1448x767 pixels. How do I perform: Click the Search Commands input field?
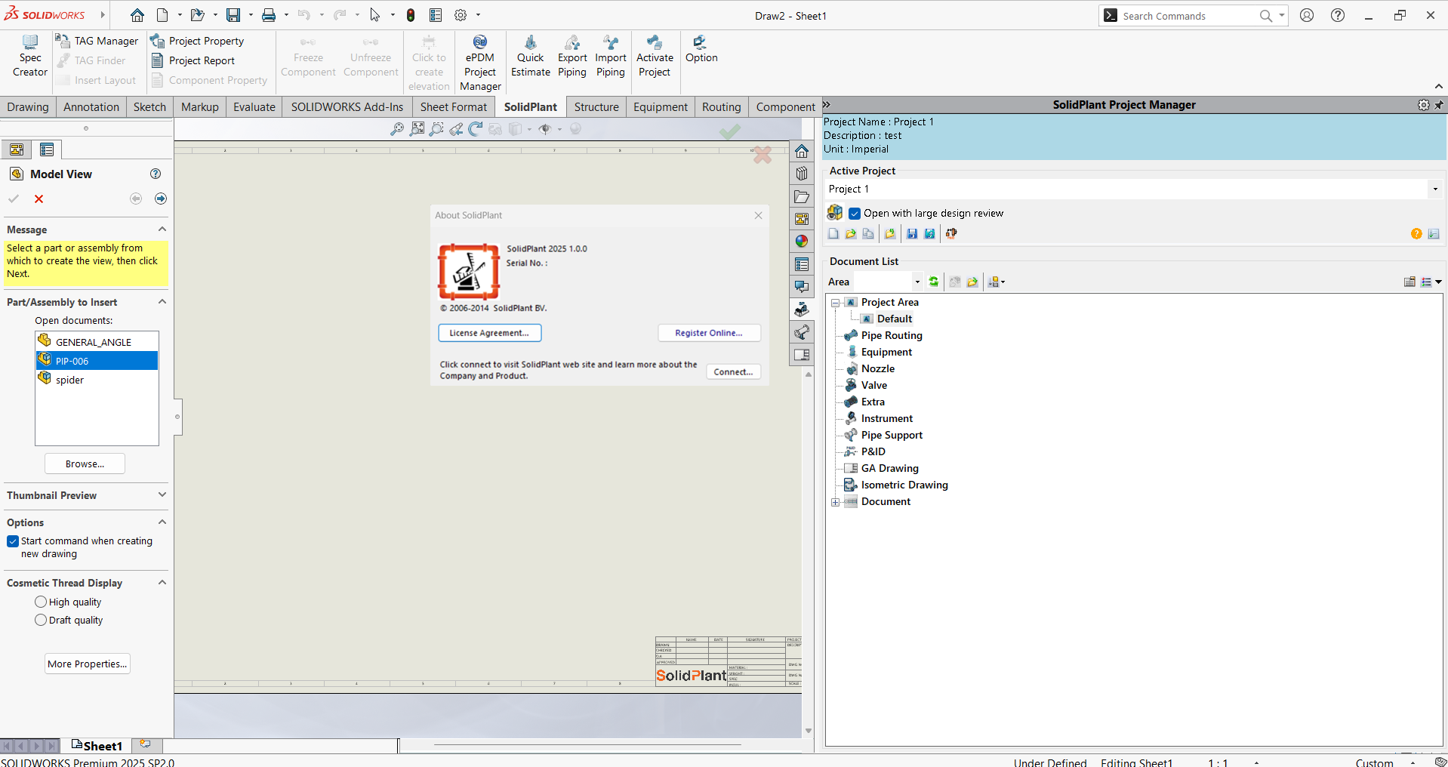coord(1189,16)
